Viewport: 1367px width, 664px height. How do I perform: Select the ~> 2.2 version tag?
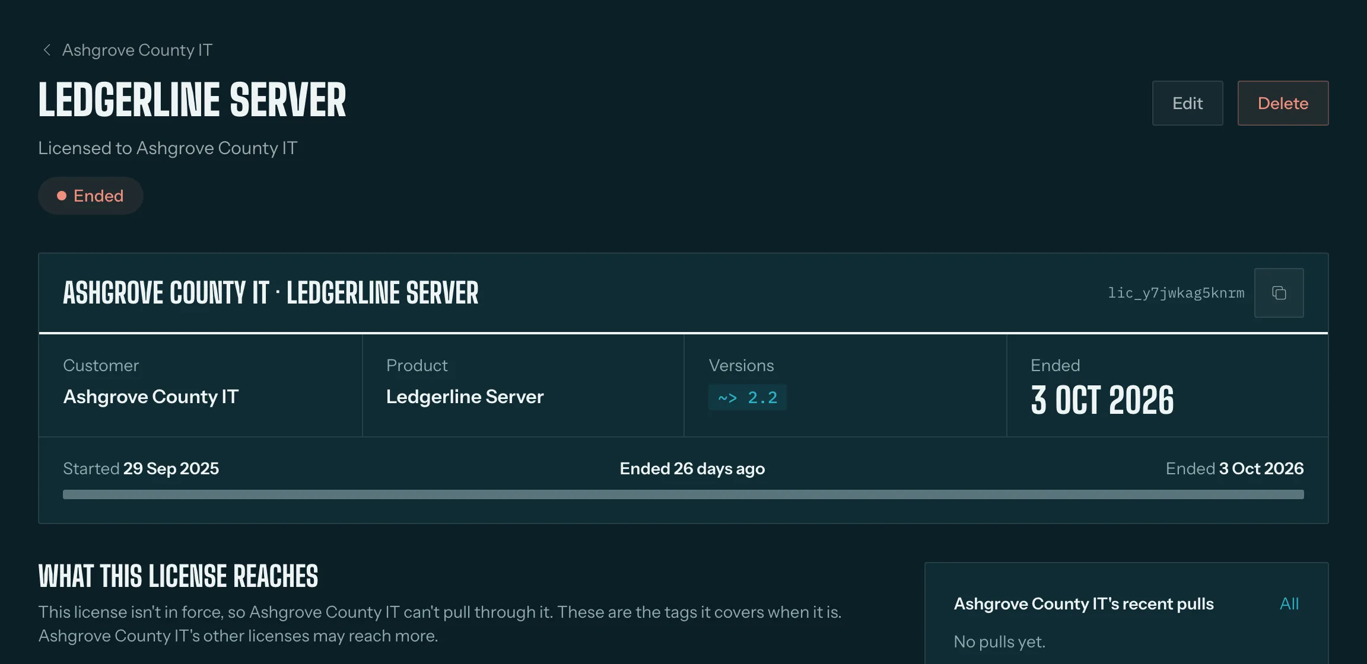click(x=748, y=397)
